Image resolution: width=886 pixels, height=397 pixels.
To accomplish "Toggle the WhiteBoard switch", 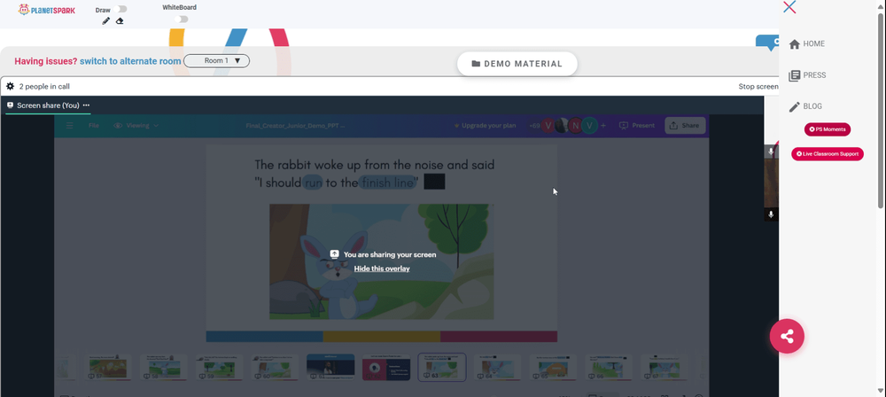I will coord(182,19).
